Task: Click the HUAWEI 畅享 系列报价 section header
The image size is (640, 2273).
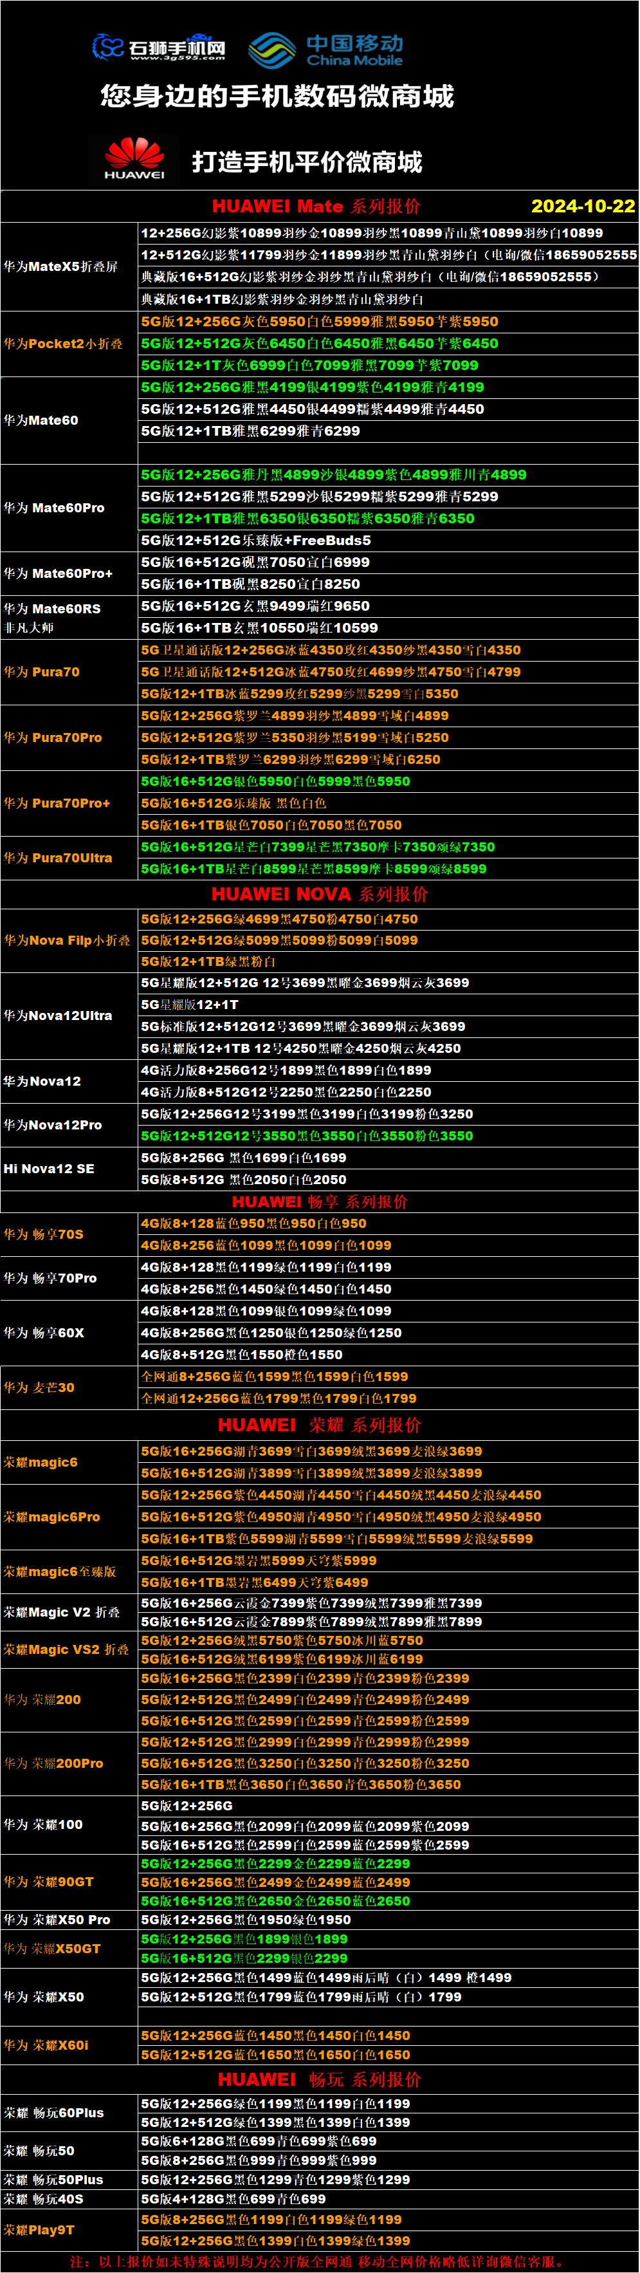Action: [320, 1201]
